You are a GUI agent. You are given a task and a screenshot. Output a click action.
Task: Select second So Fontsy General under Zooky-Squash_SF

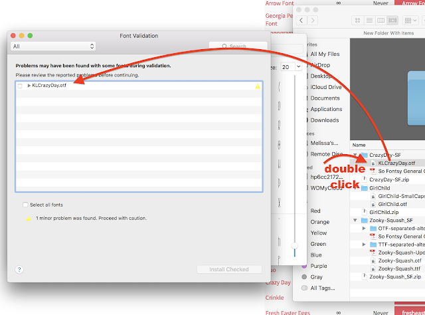[x=401, y=237]
